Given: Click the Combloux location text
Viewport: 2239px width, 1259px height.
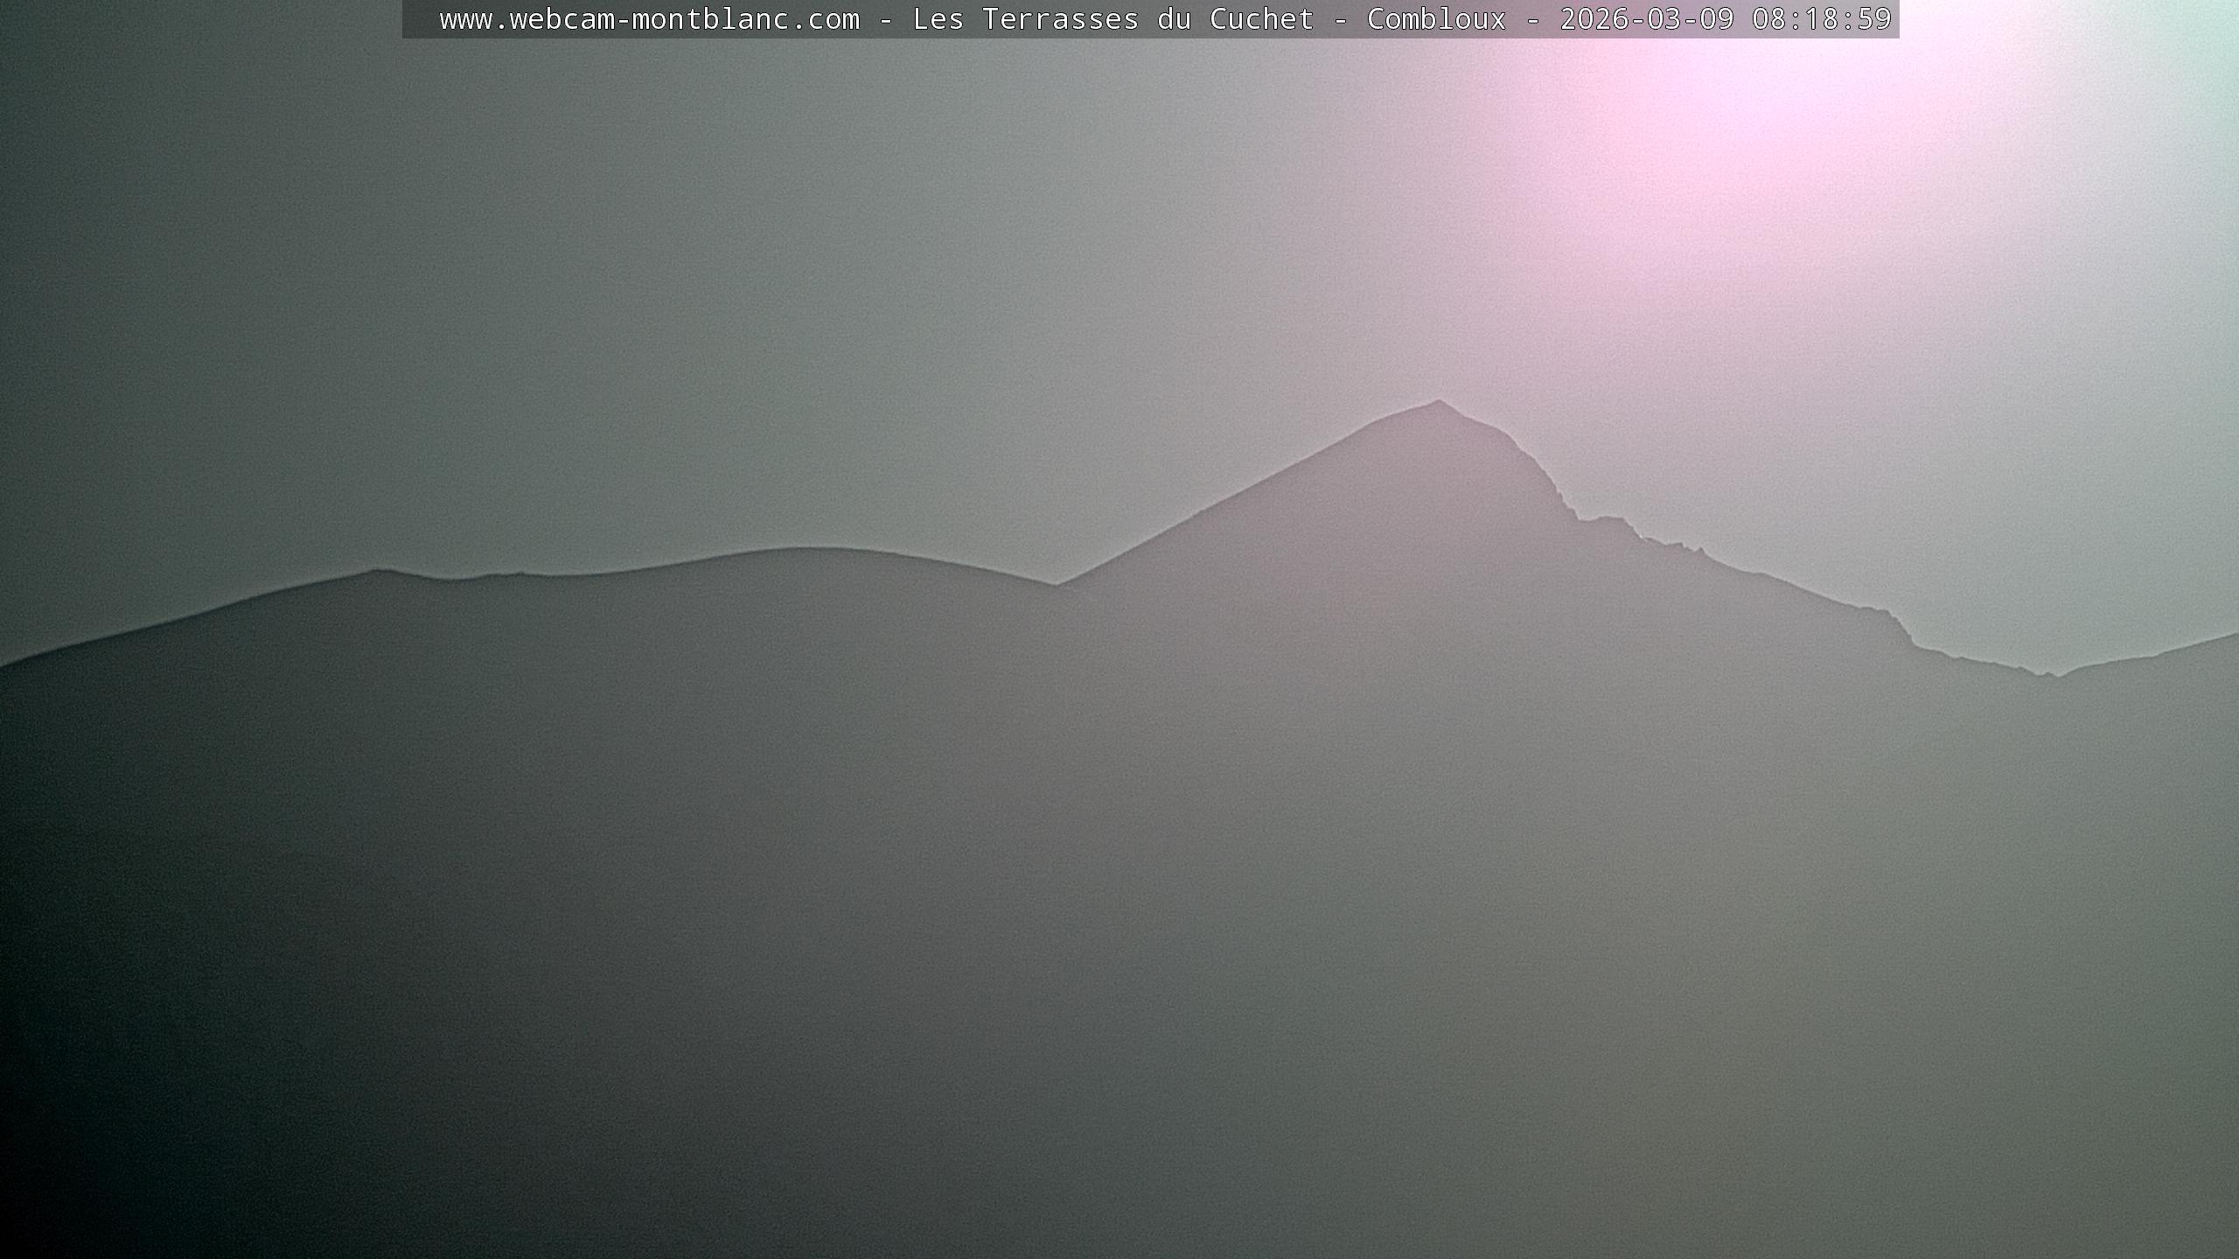Looking at the screenshot, I should click(1436, 19).
